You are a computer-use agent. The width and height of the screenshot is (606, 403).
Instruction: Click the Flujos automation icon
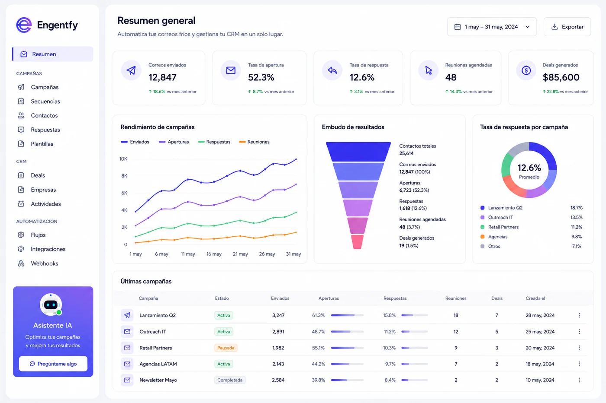tap(21, 235)
